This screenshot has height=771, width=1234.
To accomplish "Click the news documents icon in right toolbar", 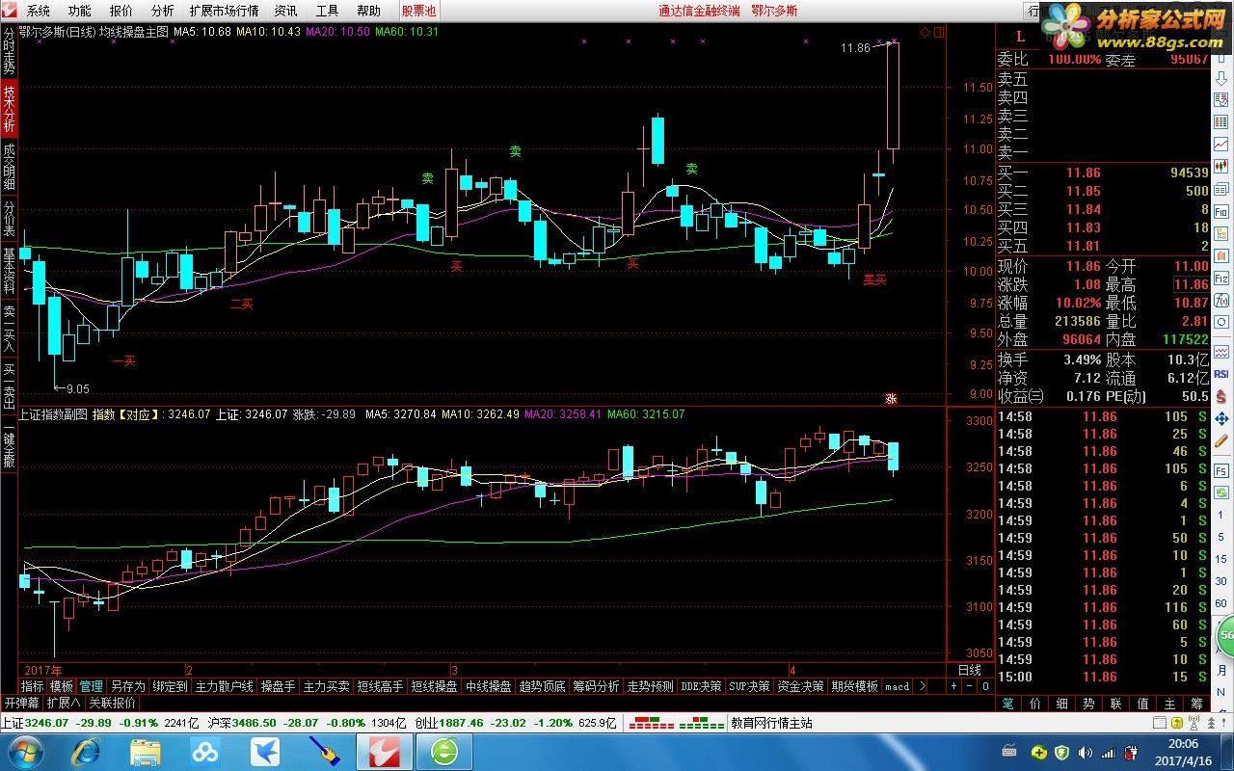I will (1221, 189).
